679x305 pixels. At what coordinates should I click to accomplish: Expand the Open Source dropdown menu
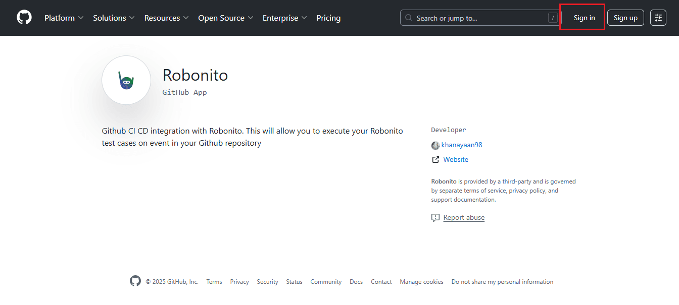[x=226, y=18]
